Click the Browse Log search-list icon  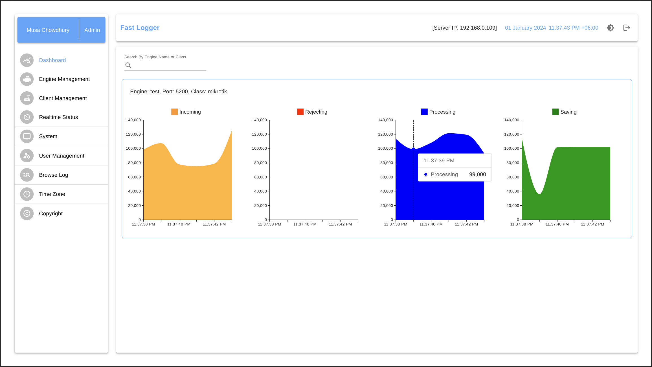tap(27, 175)
